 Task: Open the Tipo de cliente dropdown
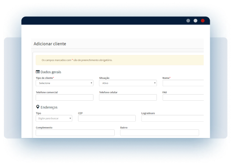coord(65,83)
